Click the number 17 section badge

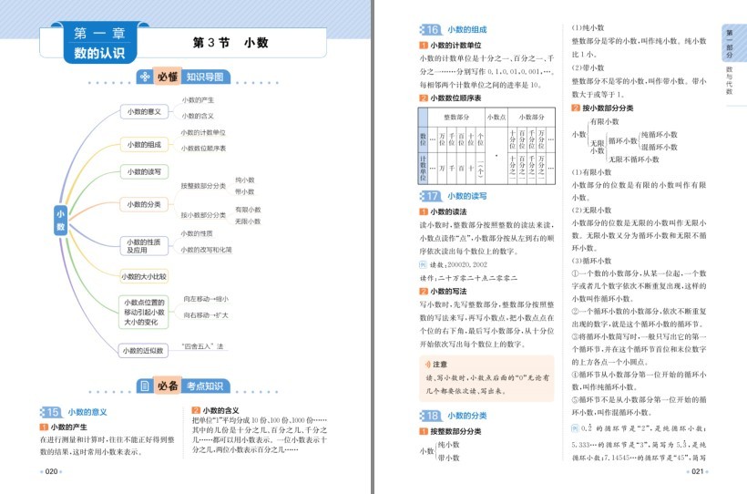431,196
